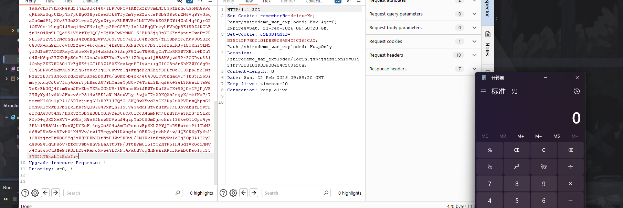Click the Location header in response
Image resolution: width=623 pixels, height=208 pixels.
(239, 53)
